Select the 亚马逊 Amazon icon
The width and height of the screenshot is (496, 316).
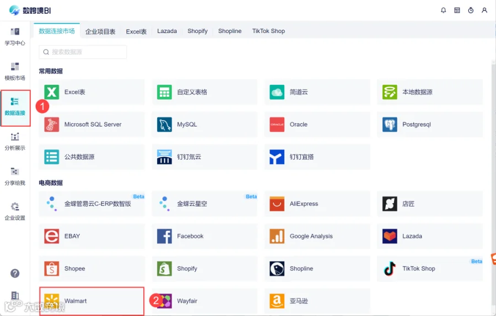pyautogui.click(x=277, y=301)
